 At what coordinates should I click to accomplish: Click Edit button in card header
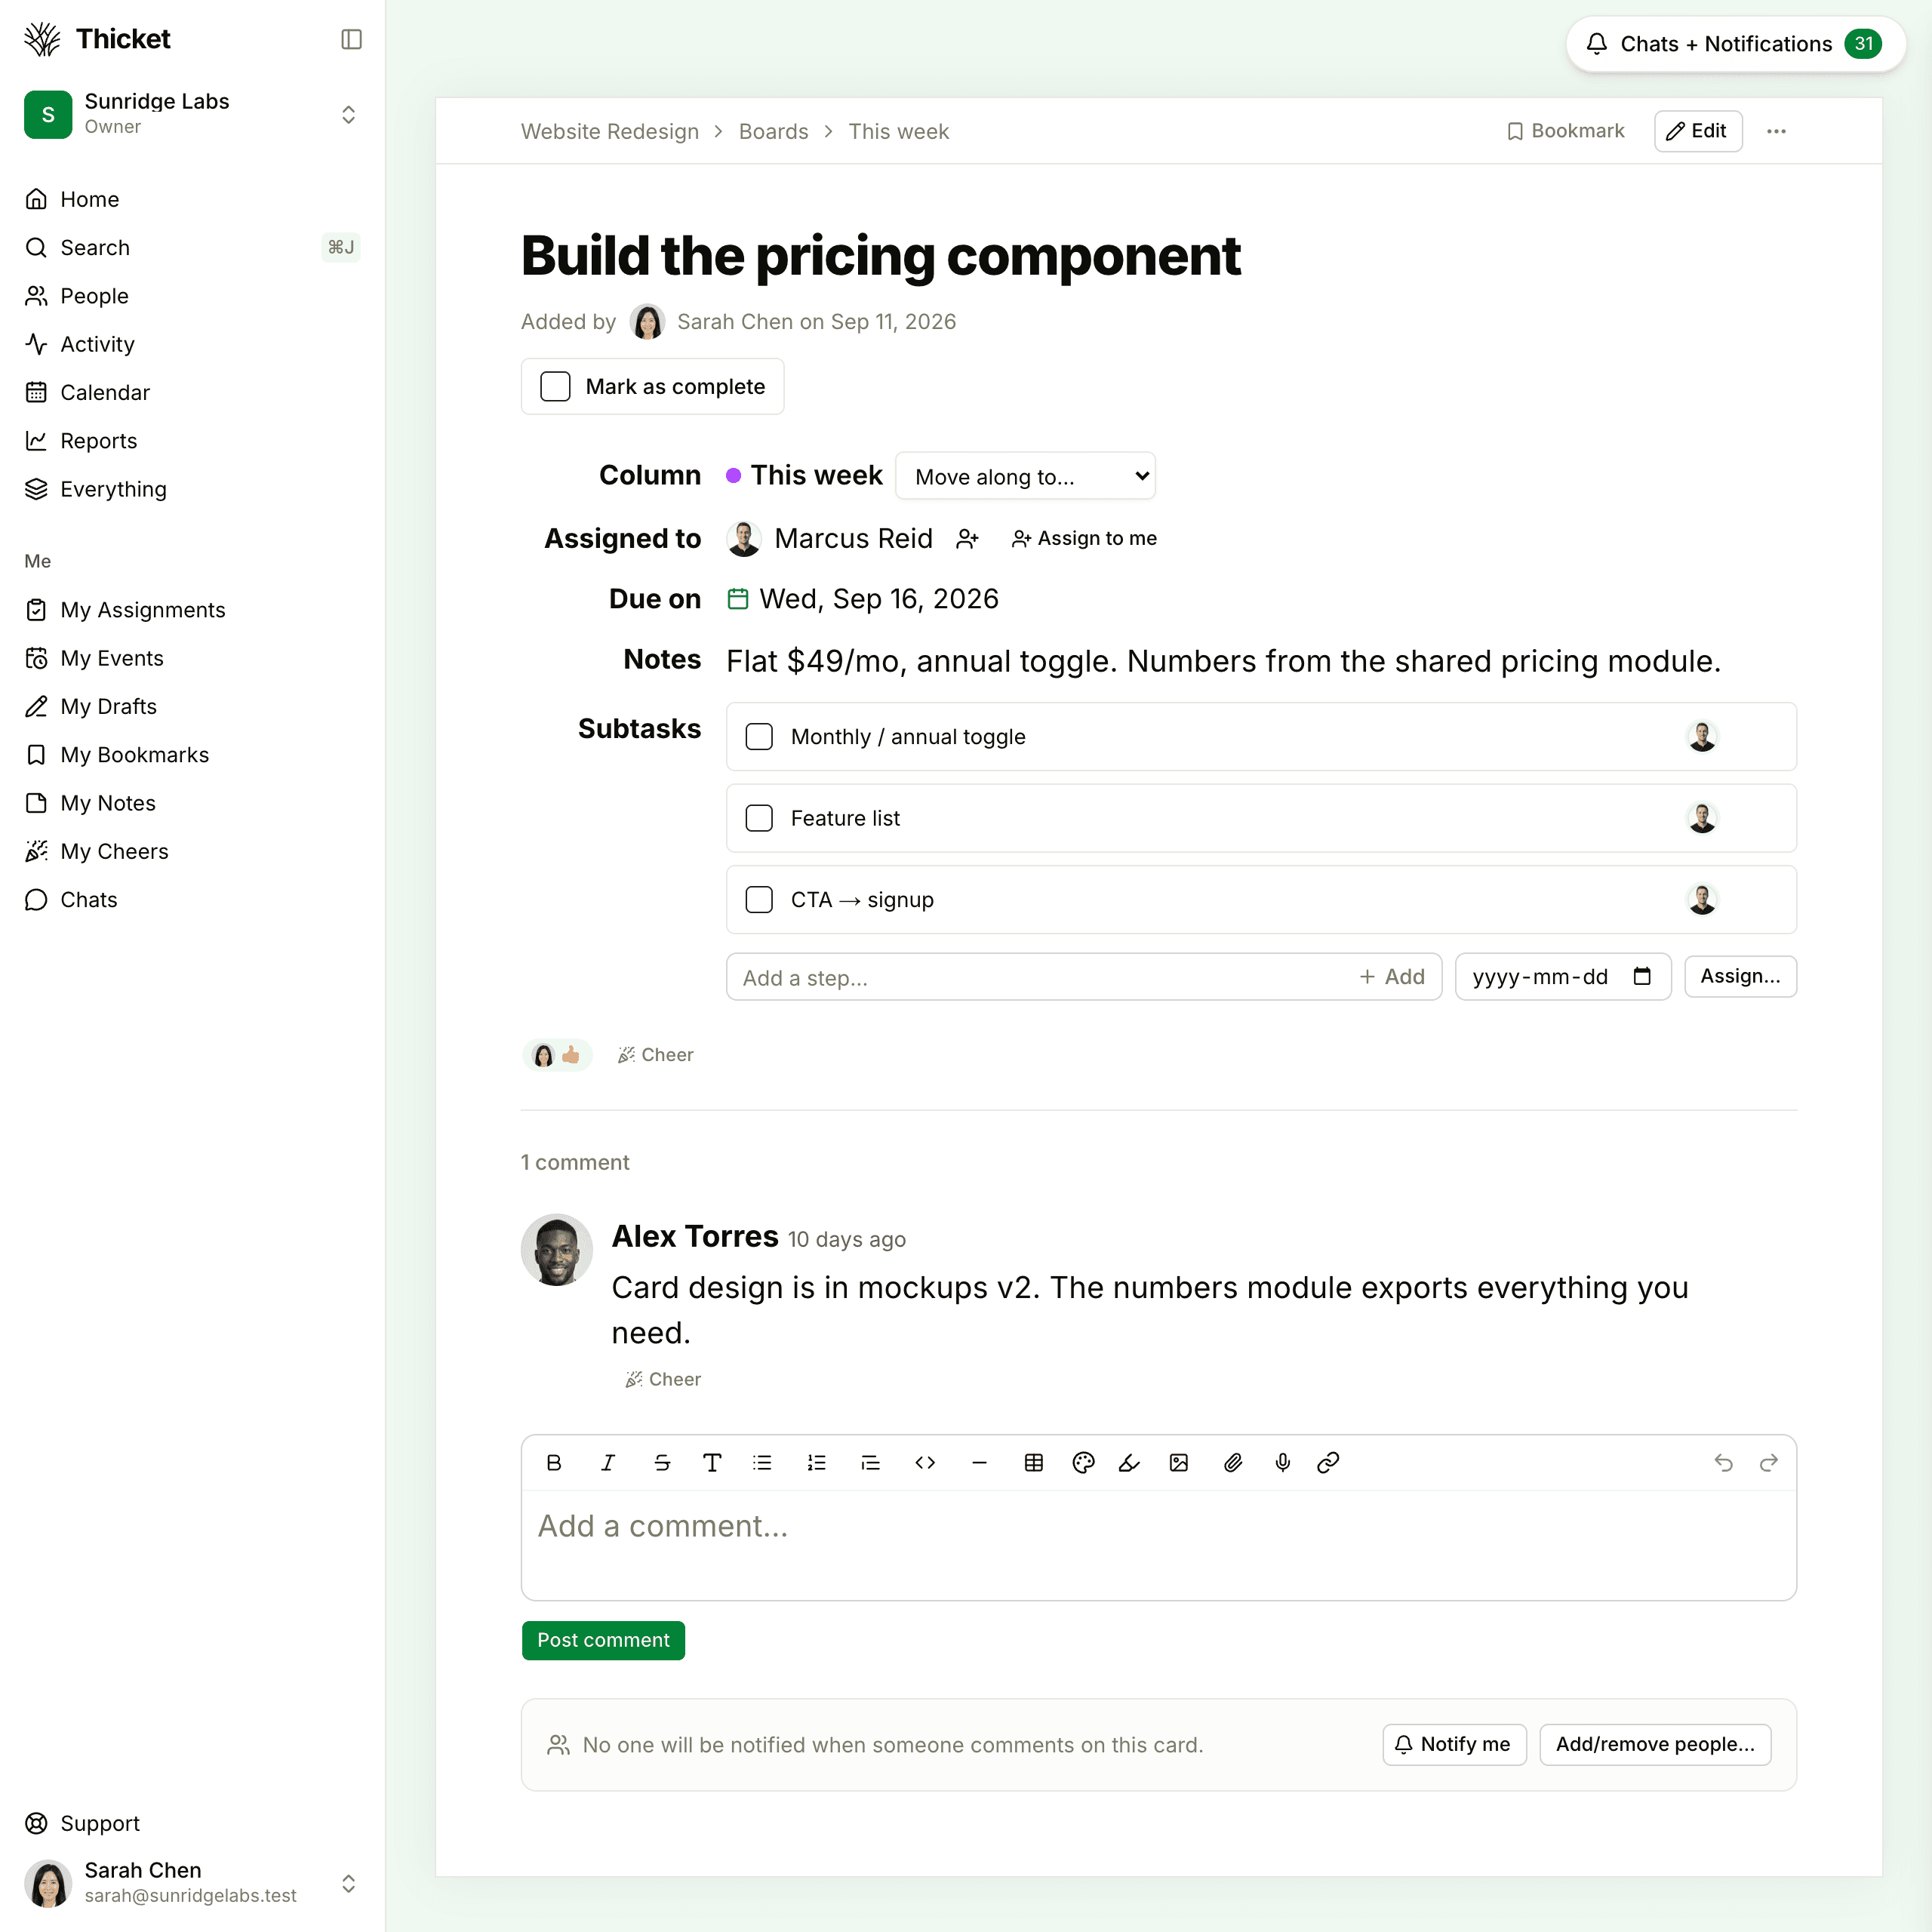1697,131
